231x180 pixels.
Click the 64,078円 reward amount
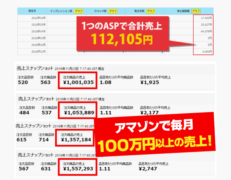coord(205,31)
